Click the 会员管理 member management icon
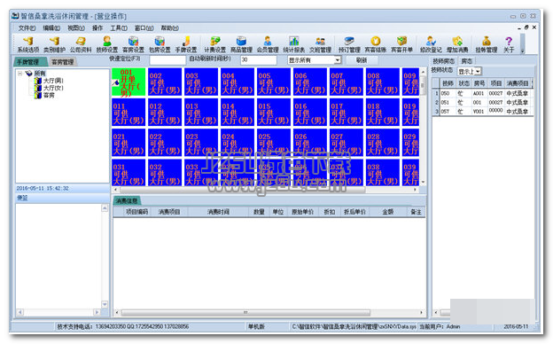 (x=268, y=44)
